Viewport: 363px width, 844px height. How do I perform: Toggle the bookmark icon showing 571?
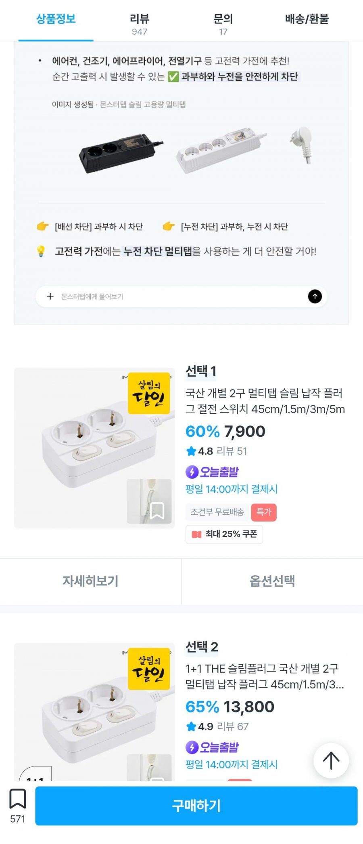18,799
